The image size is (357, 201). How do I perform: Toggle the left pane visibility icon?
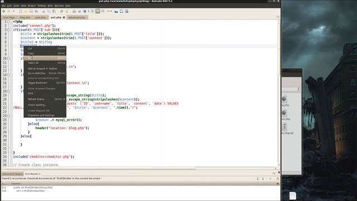[93, 11]
